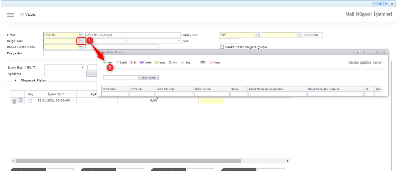
Task: Open the Belge Türü lookup ellipsis button
Action: (82, 41)
